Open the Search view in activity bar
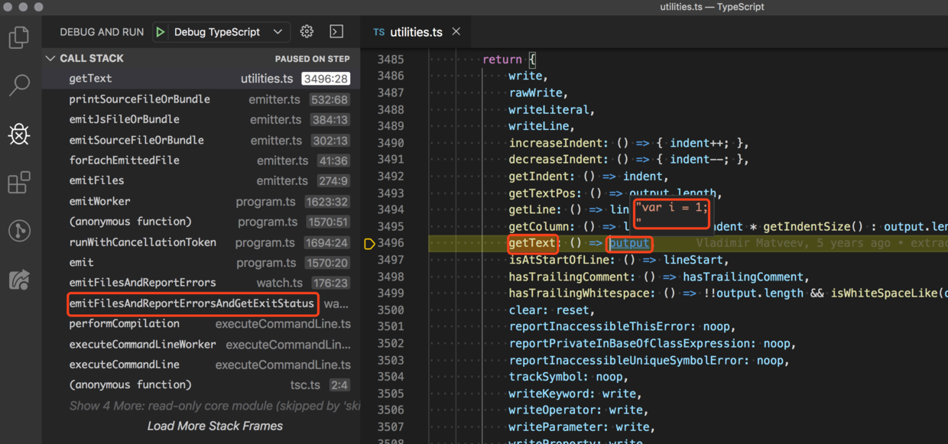The height and width of the screenshot is (444, 948). 19,85
